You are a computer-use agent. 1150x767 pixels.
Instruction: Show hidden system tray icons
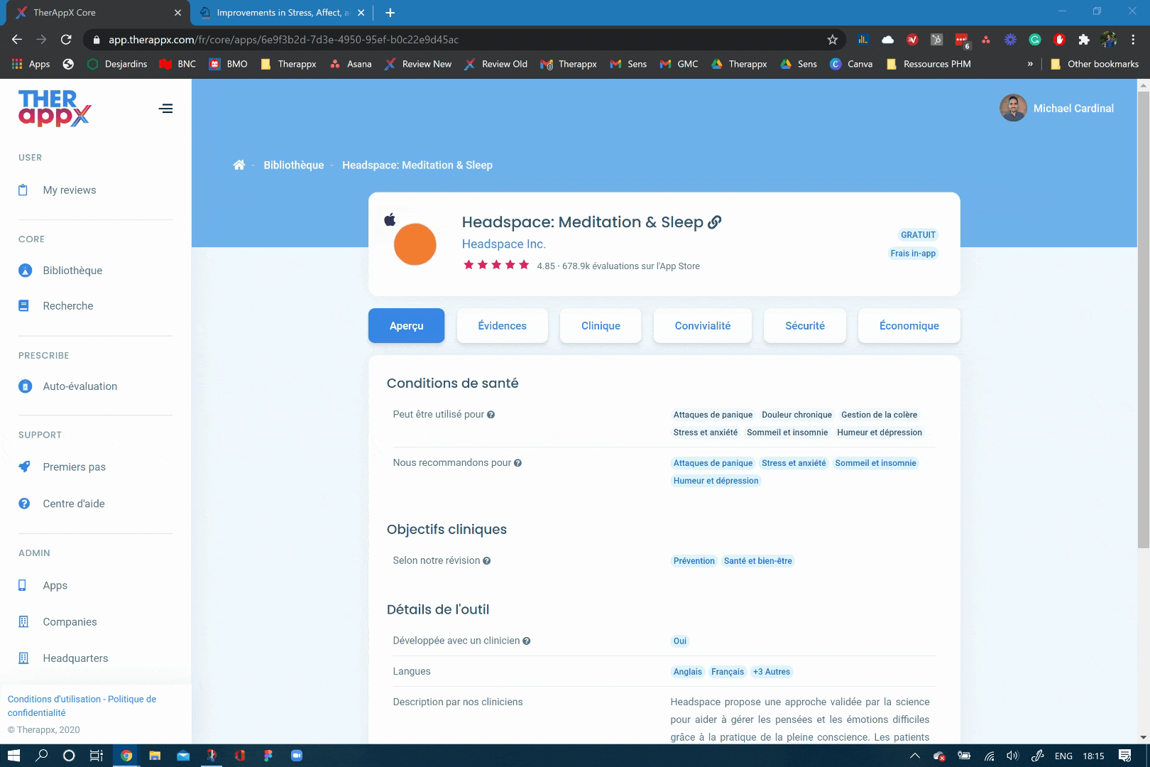(915, 756)
